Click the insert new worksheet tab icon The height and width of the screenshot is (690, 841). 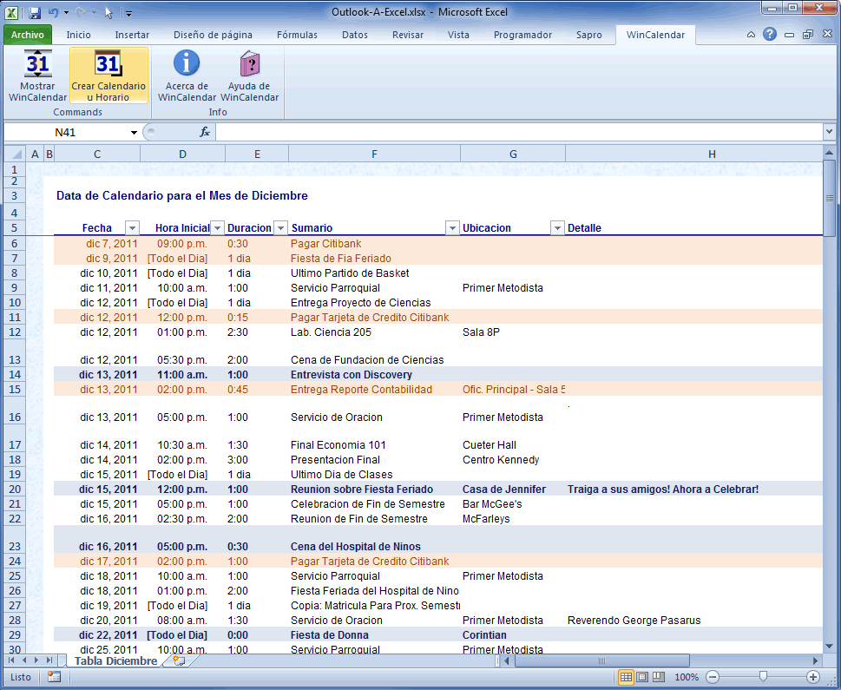coord(179,660)
